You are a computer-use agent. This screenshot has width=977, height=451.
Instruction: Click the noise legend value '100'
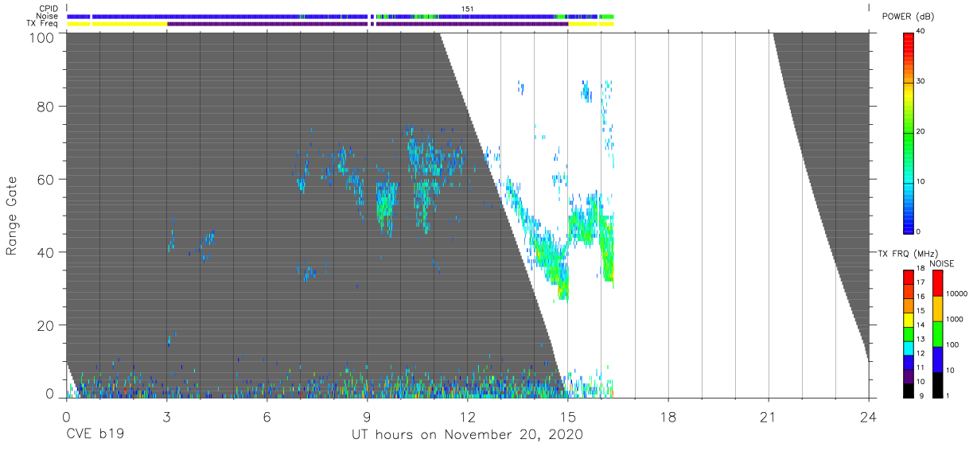point(953,344)
